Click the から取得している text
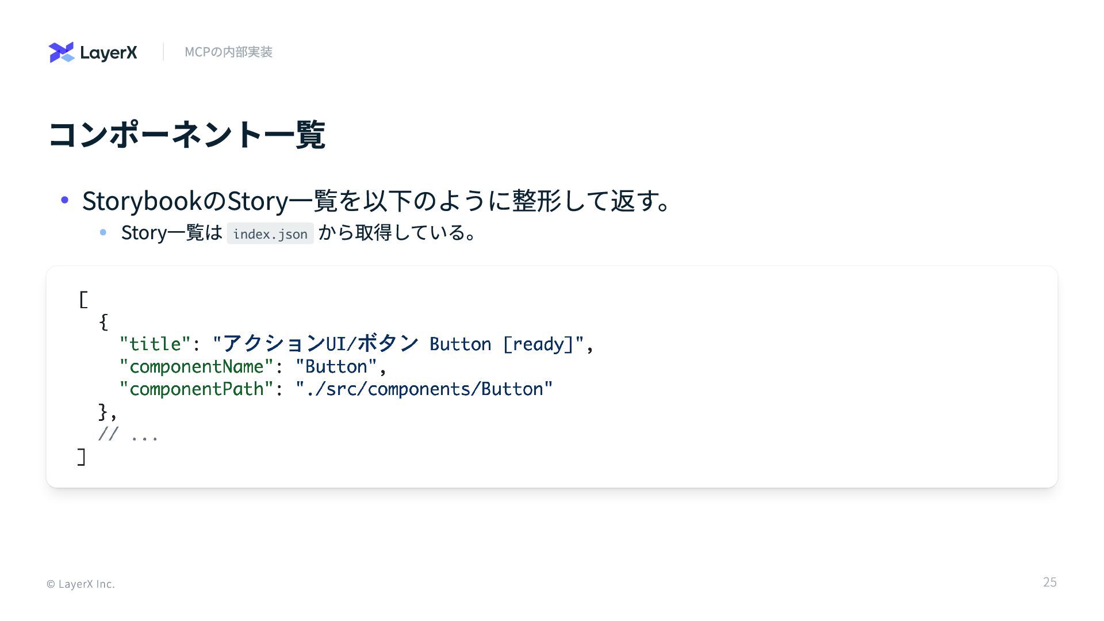This screenshot has width=1104, height=621. tap(397, 233)
